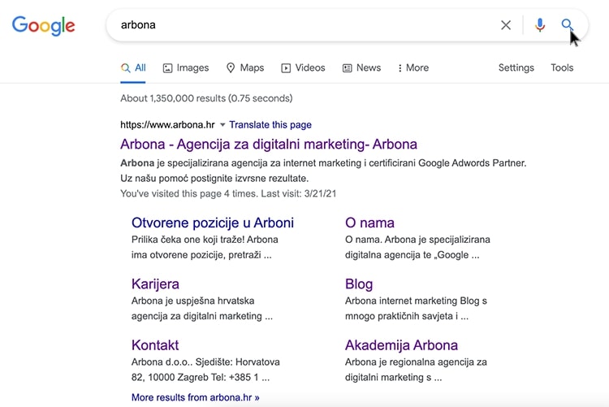Open Settings in the search toolbar
The width and height of the screenshot is (609, 407).
pos(516,67)
